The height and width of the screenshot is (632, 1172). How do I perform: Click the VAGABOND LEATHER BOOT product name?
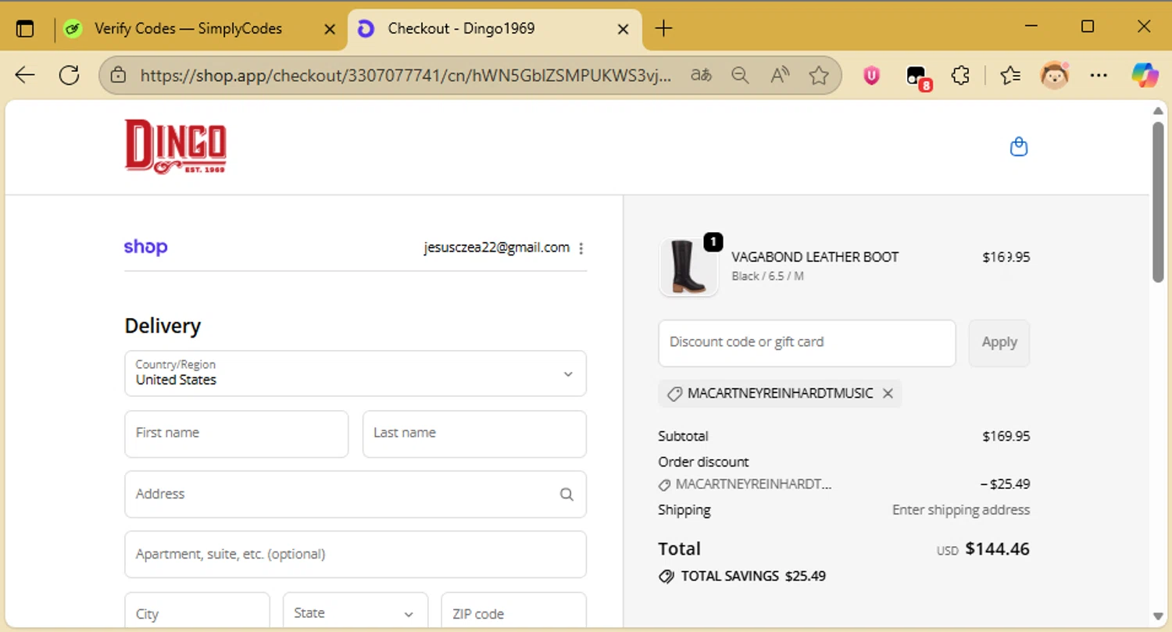coord(815,257)
